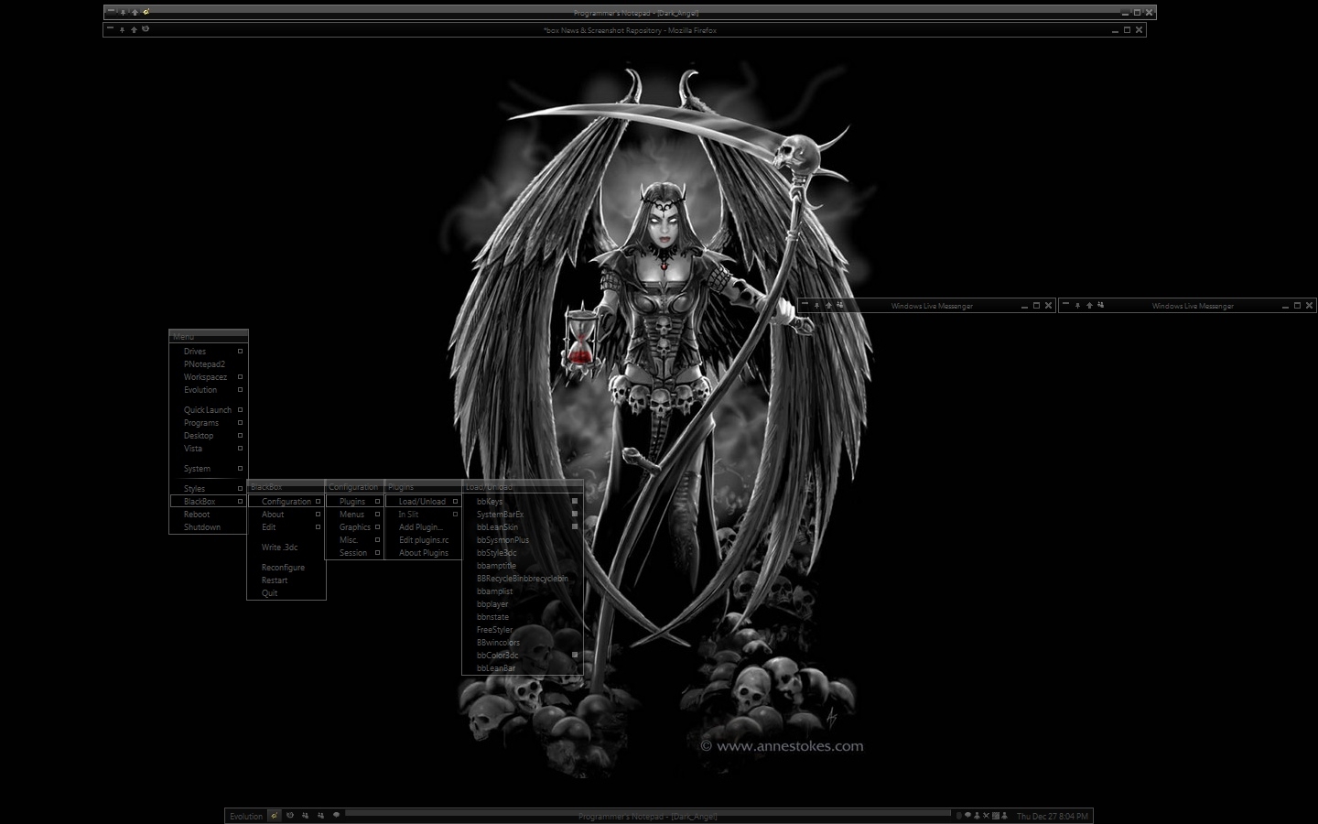This screenshot has width=1318, height=824.
Task: Click the Firefox icon in the Firefox title bar
Action: pyautogui.click(x=146, y=29)
